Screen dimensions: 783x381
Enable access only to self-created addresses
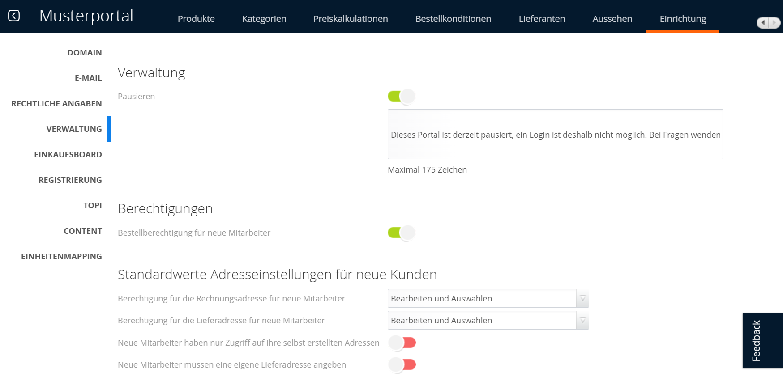pos(402,343)
